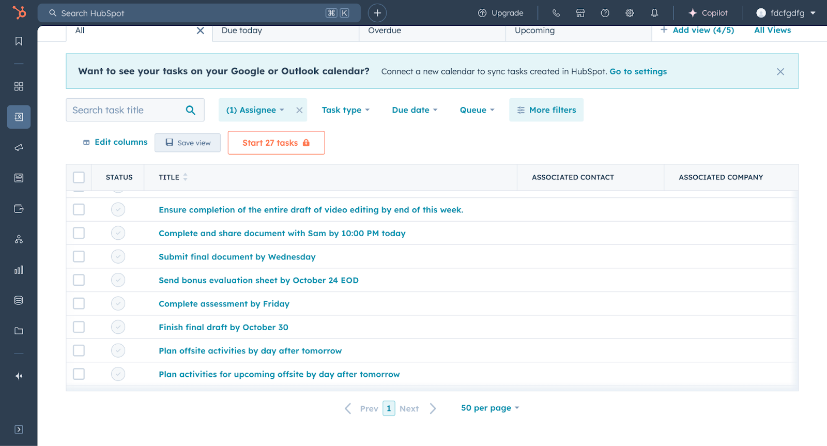827x446 pixels.
Task: Switch to the Upcoming tab
Action: point(534,30)
